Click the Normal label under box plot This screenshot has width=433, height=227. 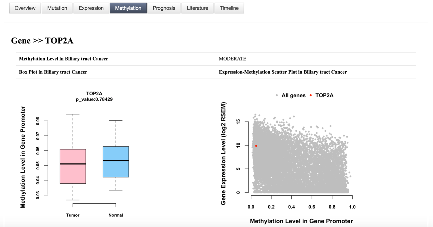[x=116, y=215]
